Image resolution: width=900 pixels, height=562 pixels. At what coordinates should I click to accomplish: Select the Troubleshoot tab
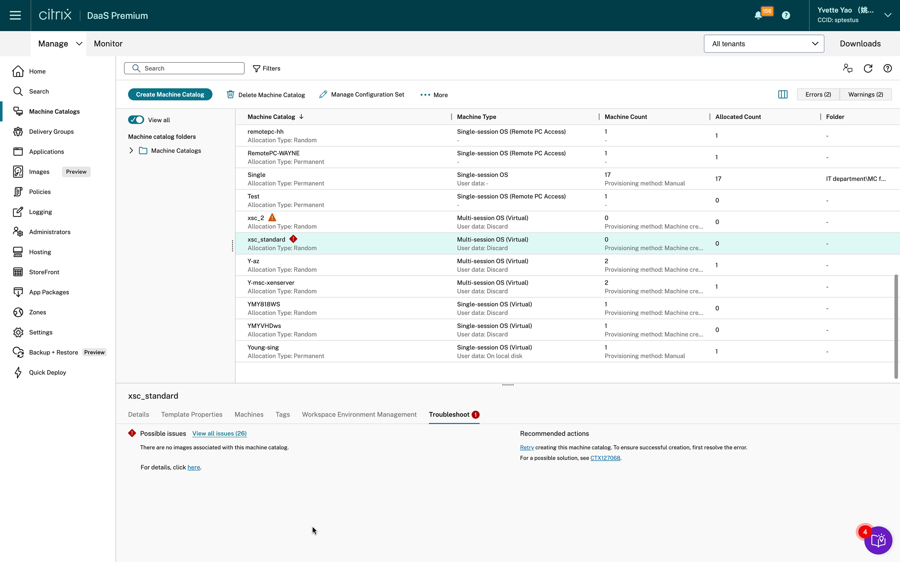pos(454,415)
